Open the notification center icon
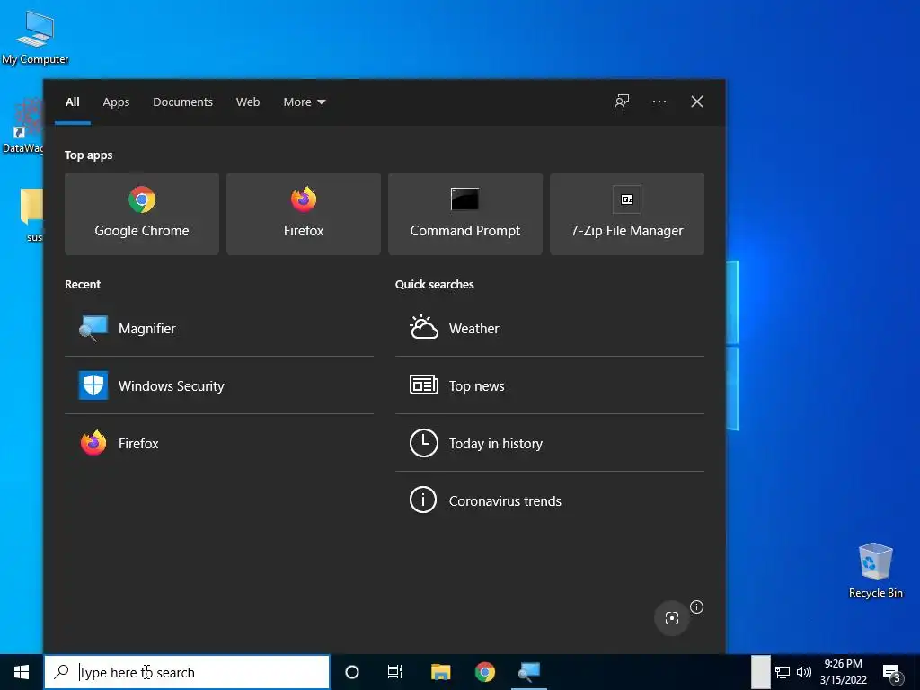 click(892, 672)
